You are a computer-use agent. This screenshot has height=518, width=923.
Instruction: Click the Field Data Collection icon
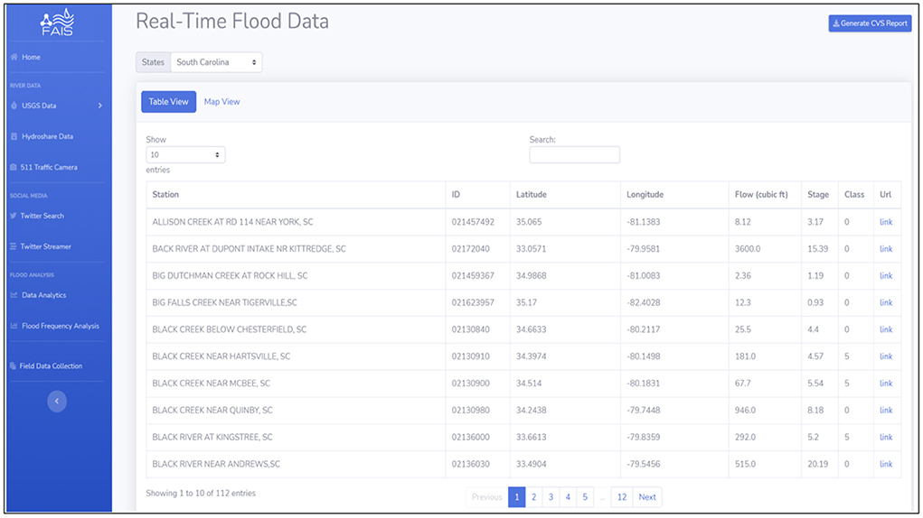tap(13, 365)
